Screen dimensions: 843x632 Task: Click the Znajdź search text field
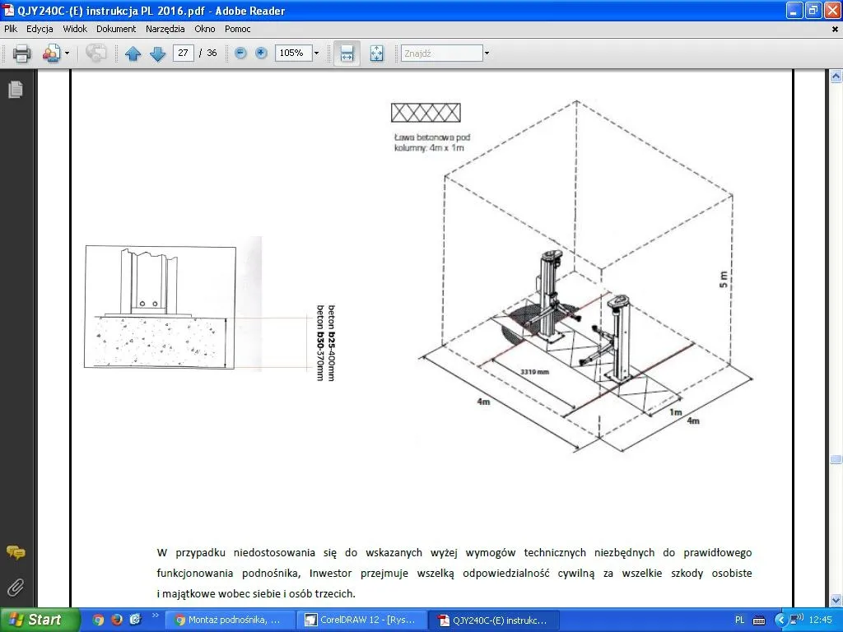[x=440, y=53]
